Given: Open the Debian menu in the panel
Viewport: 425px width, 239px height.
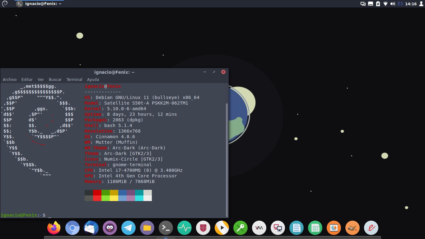Looking at the screenshot, I should coord(5,4).
